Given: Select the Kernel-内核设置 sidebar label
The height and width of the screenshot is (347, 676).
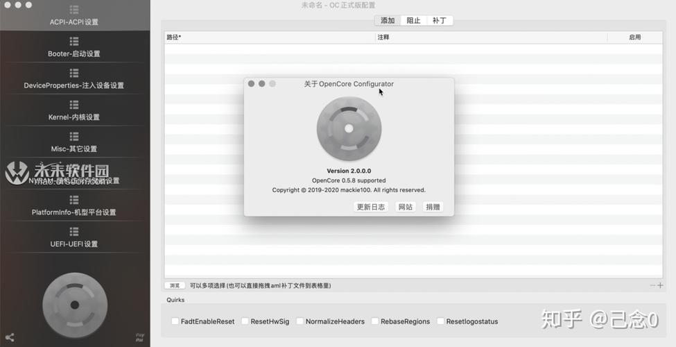Looking at the screenshot, I should click(74, 117).
